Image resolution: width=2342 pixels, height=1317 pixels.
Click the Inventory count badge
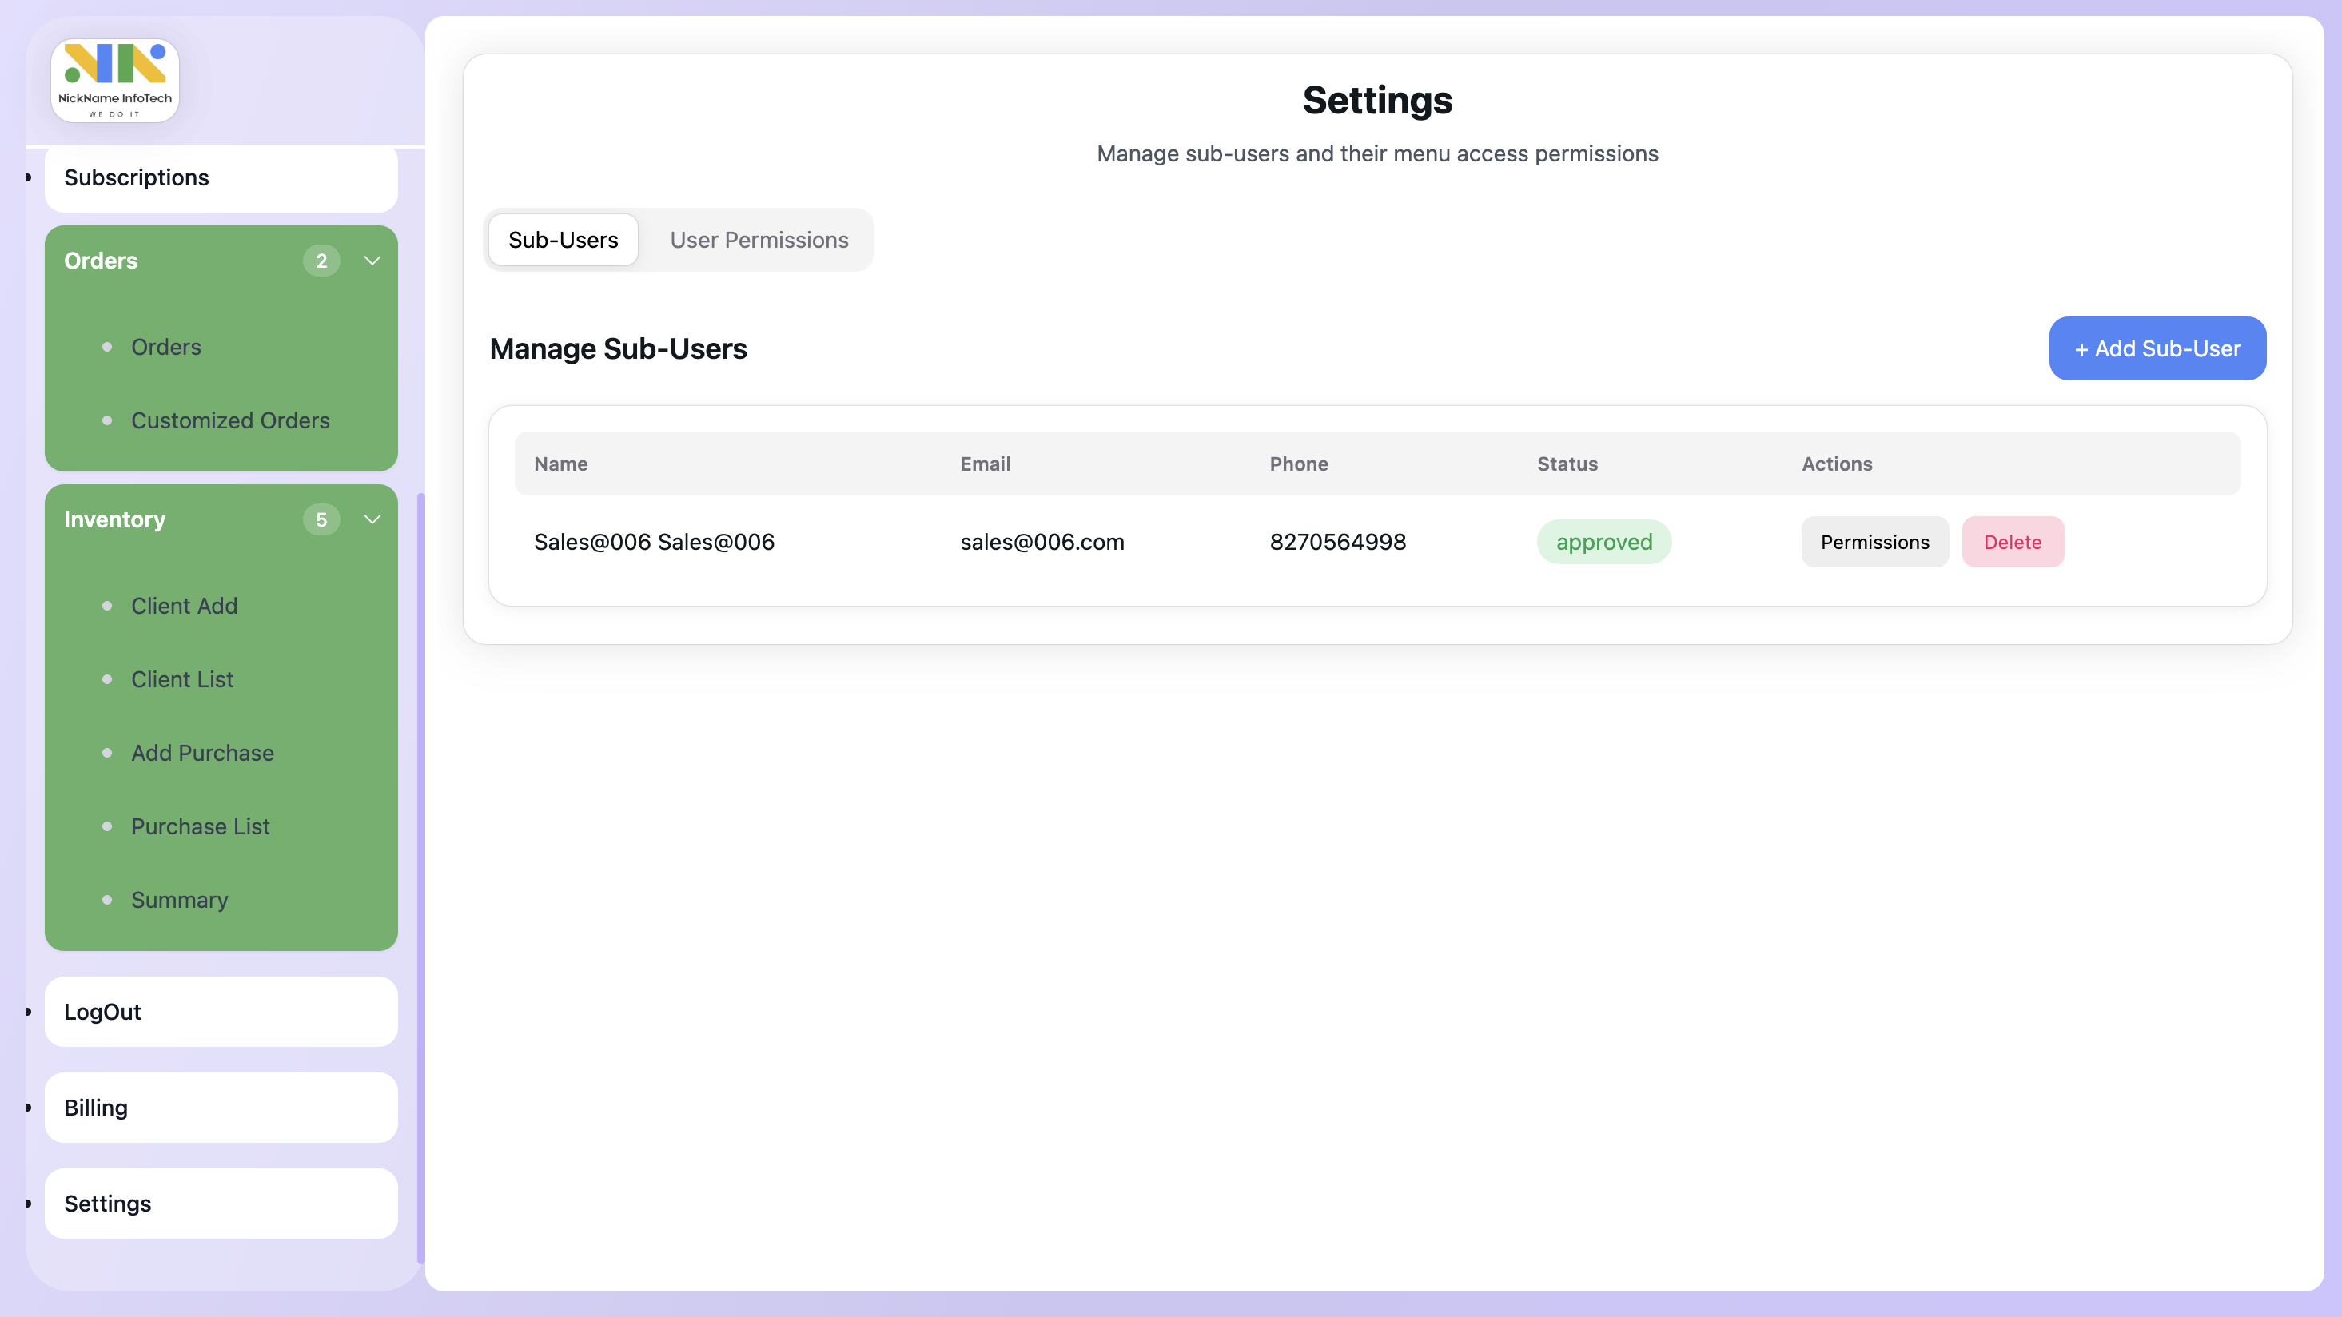click(321, 520)
